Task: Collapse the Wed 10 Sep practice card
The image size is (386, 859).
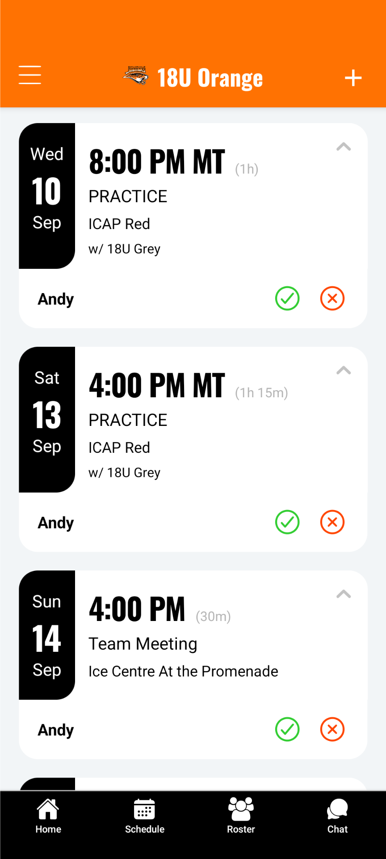Action: 344,147
